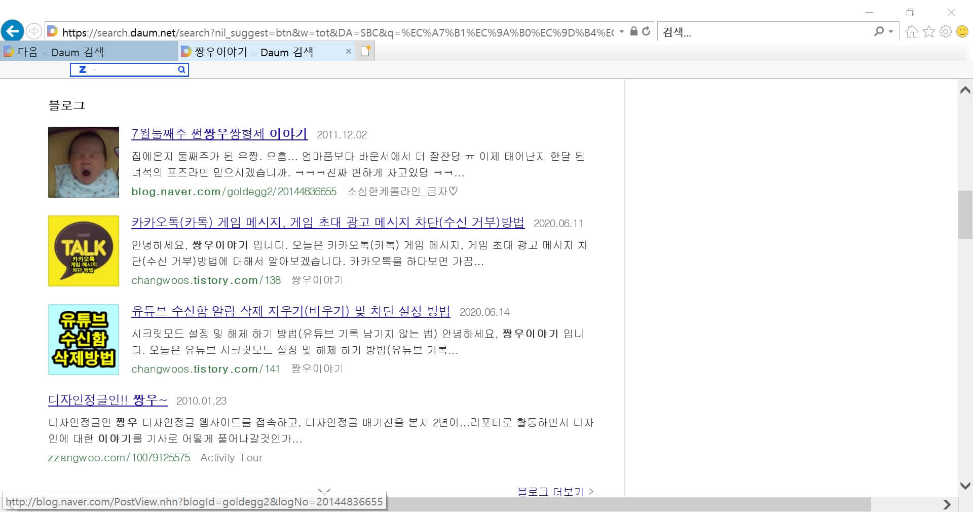
Task: Click the blue Z logo icon
Action: (83, 69)
